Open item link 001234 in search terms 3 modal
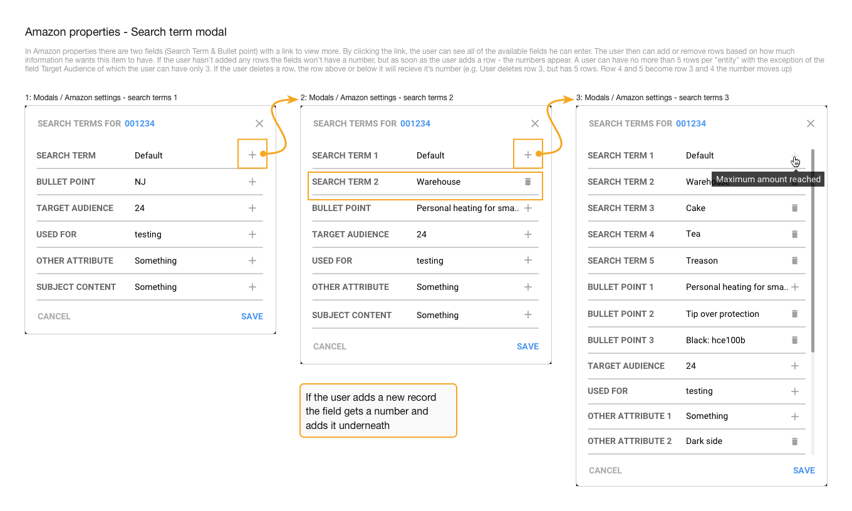Viewport: 852px width, 511px height. click(691, 123)
